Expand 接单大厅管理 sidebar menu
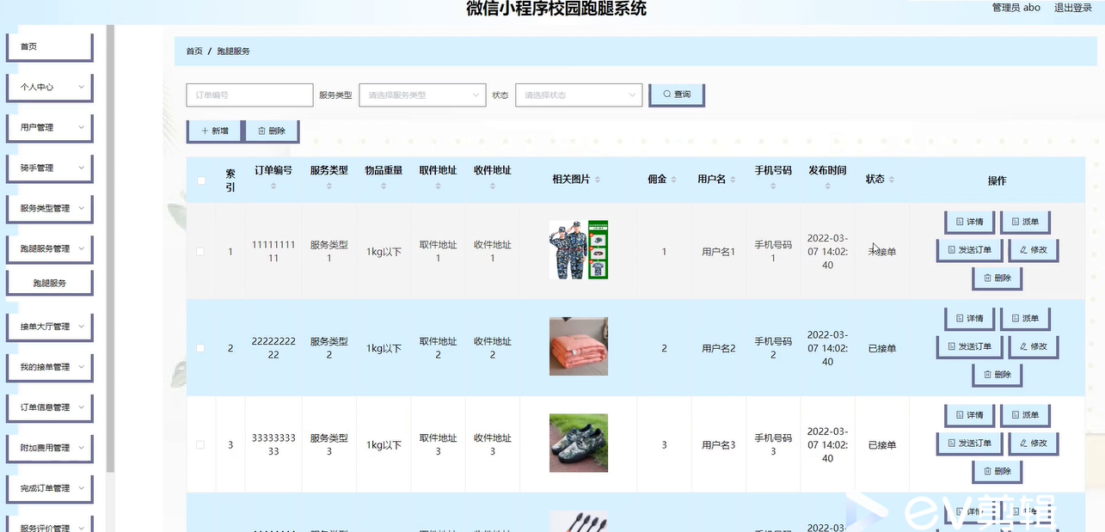Screen dimensions: 1105x532 (49, 327)
